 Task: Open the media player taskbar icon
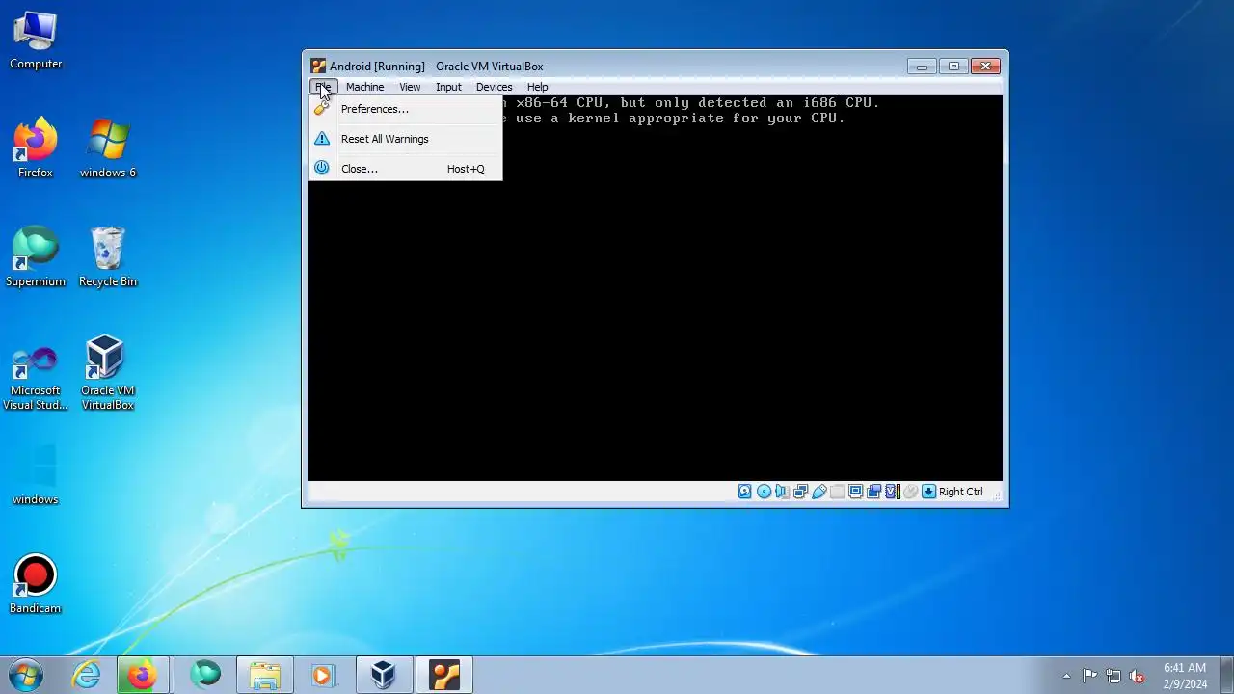[x=322, y=675]
